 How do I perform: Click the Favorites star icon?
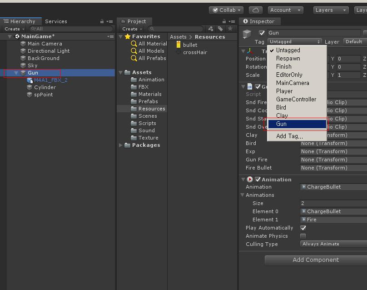pyautogui.click(x=128, y=36)
